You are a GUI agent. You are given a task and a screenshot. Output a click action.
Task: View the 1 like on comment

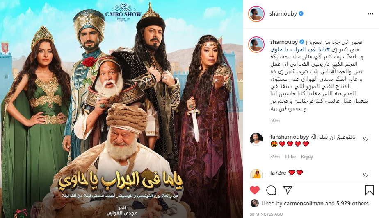pos(290,157)
